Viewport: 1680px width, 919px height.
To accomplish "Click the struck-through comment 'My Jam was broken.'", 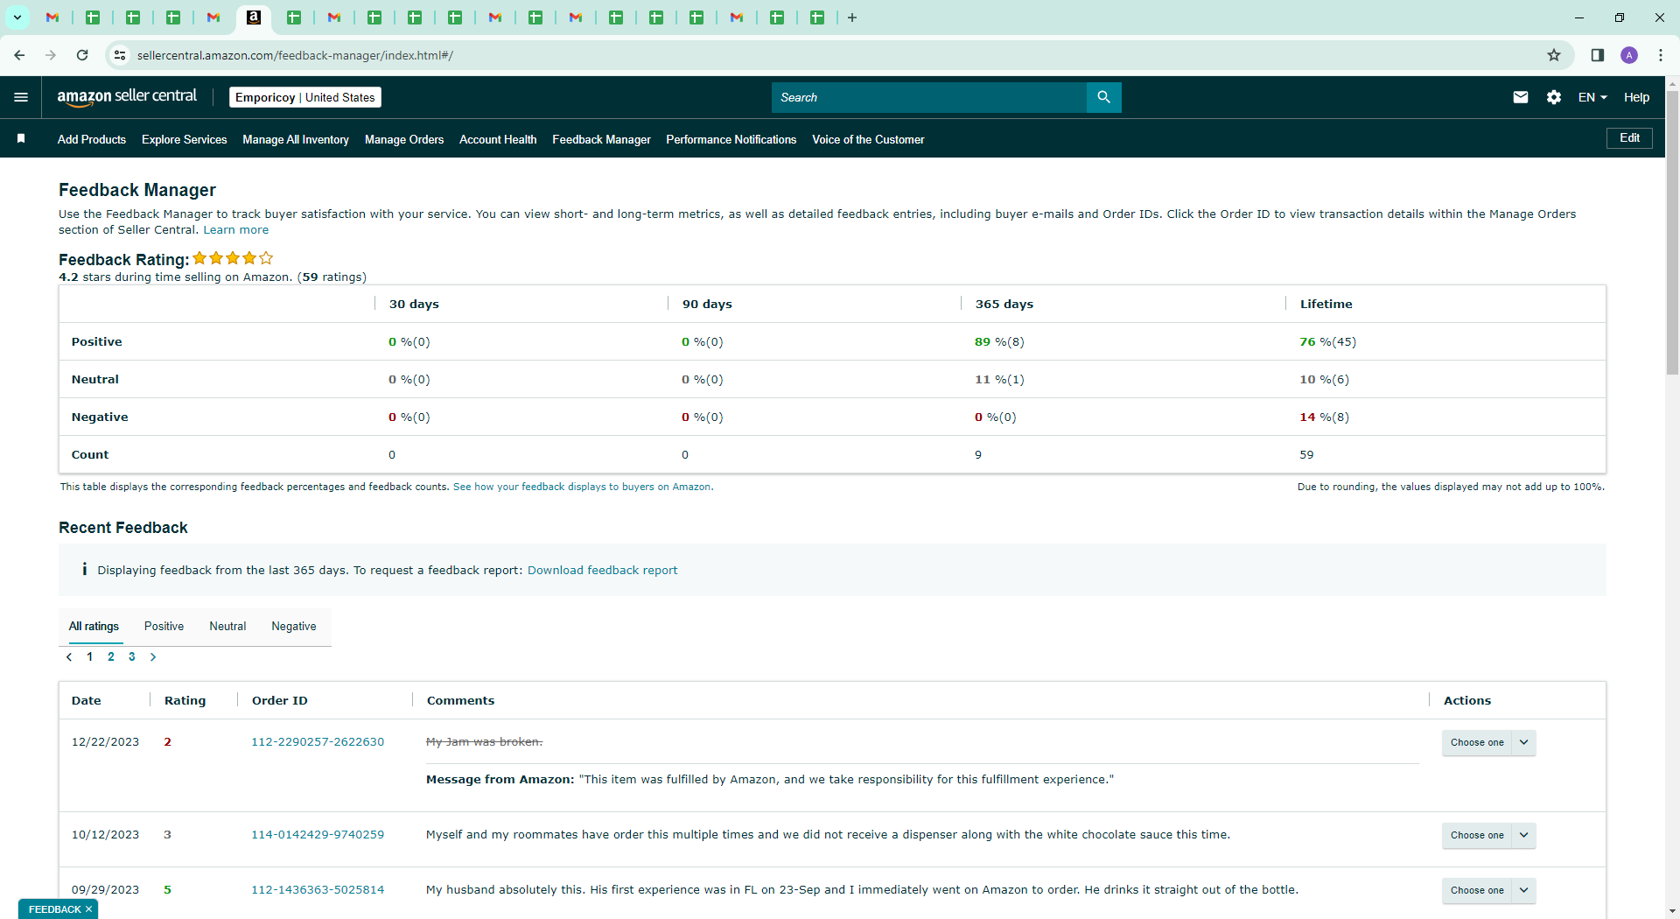I will (484, 742).
